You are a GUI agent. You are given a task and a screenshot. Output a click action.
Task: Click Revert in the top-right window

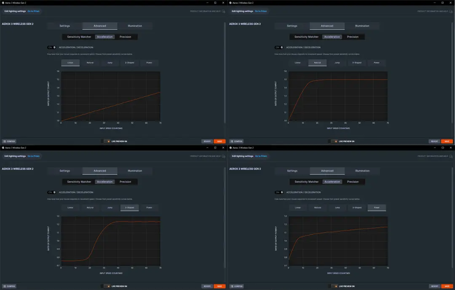pos(434,141)
